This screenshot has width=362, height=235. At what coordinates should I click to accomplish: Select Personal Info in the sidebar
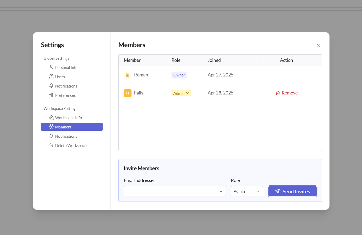point(66,67)
